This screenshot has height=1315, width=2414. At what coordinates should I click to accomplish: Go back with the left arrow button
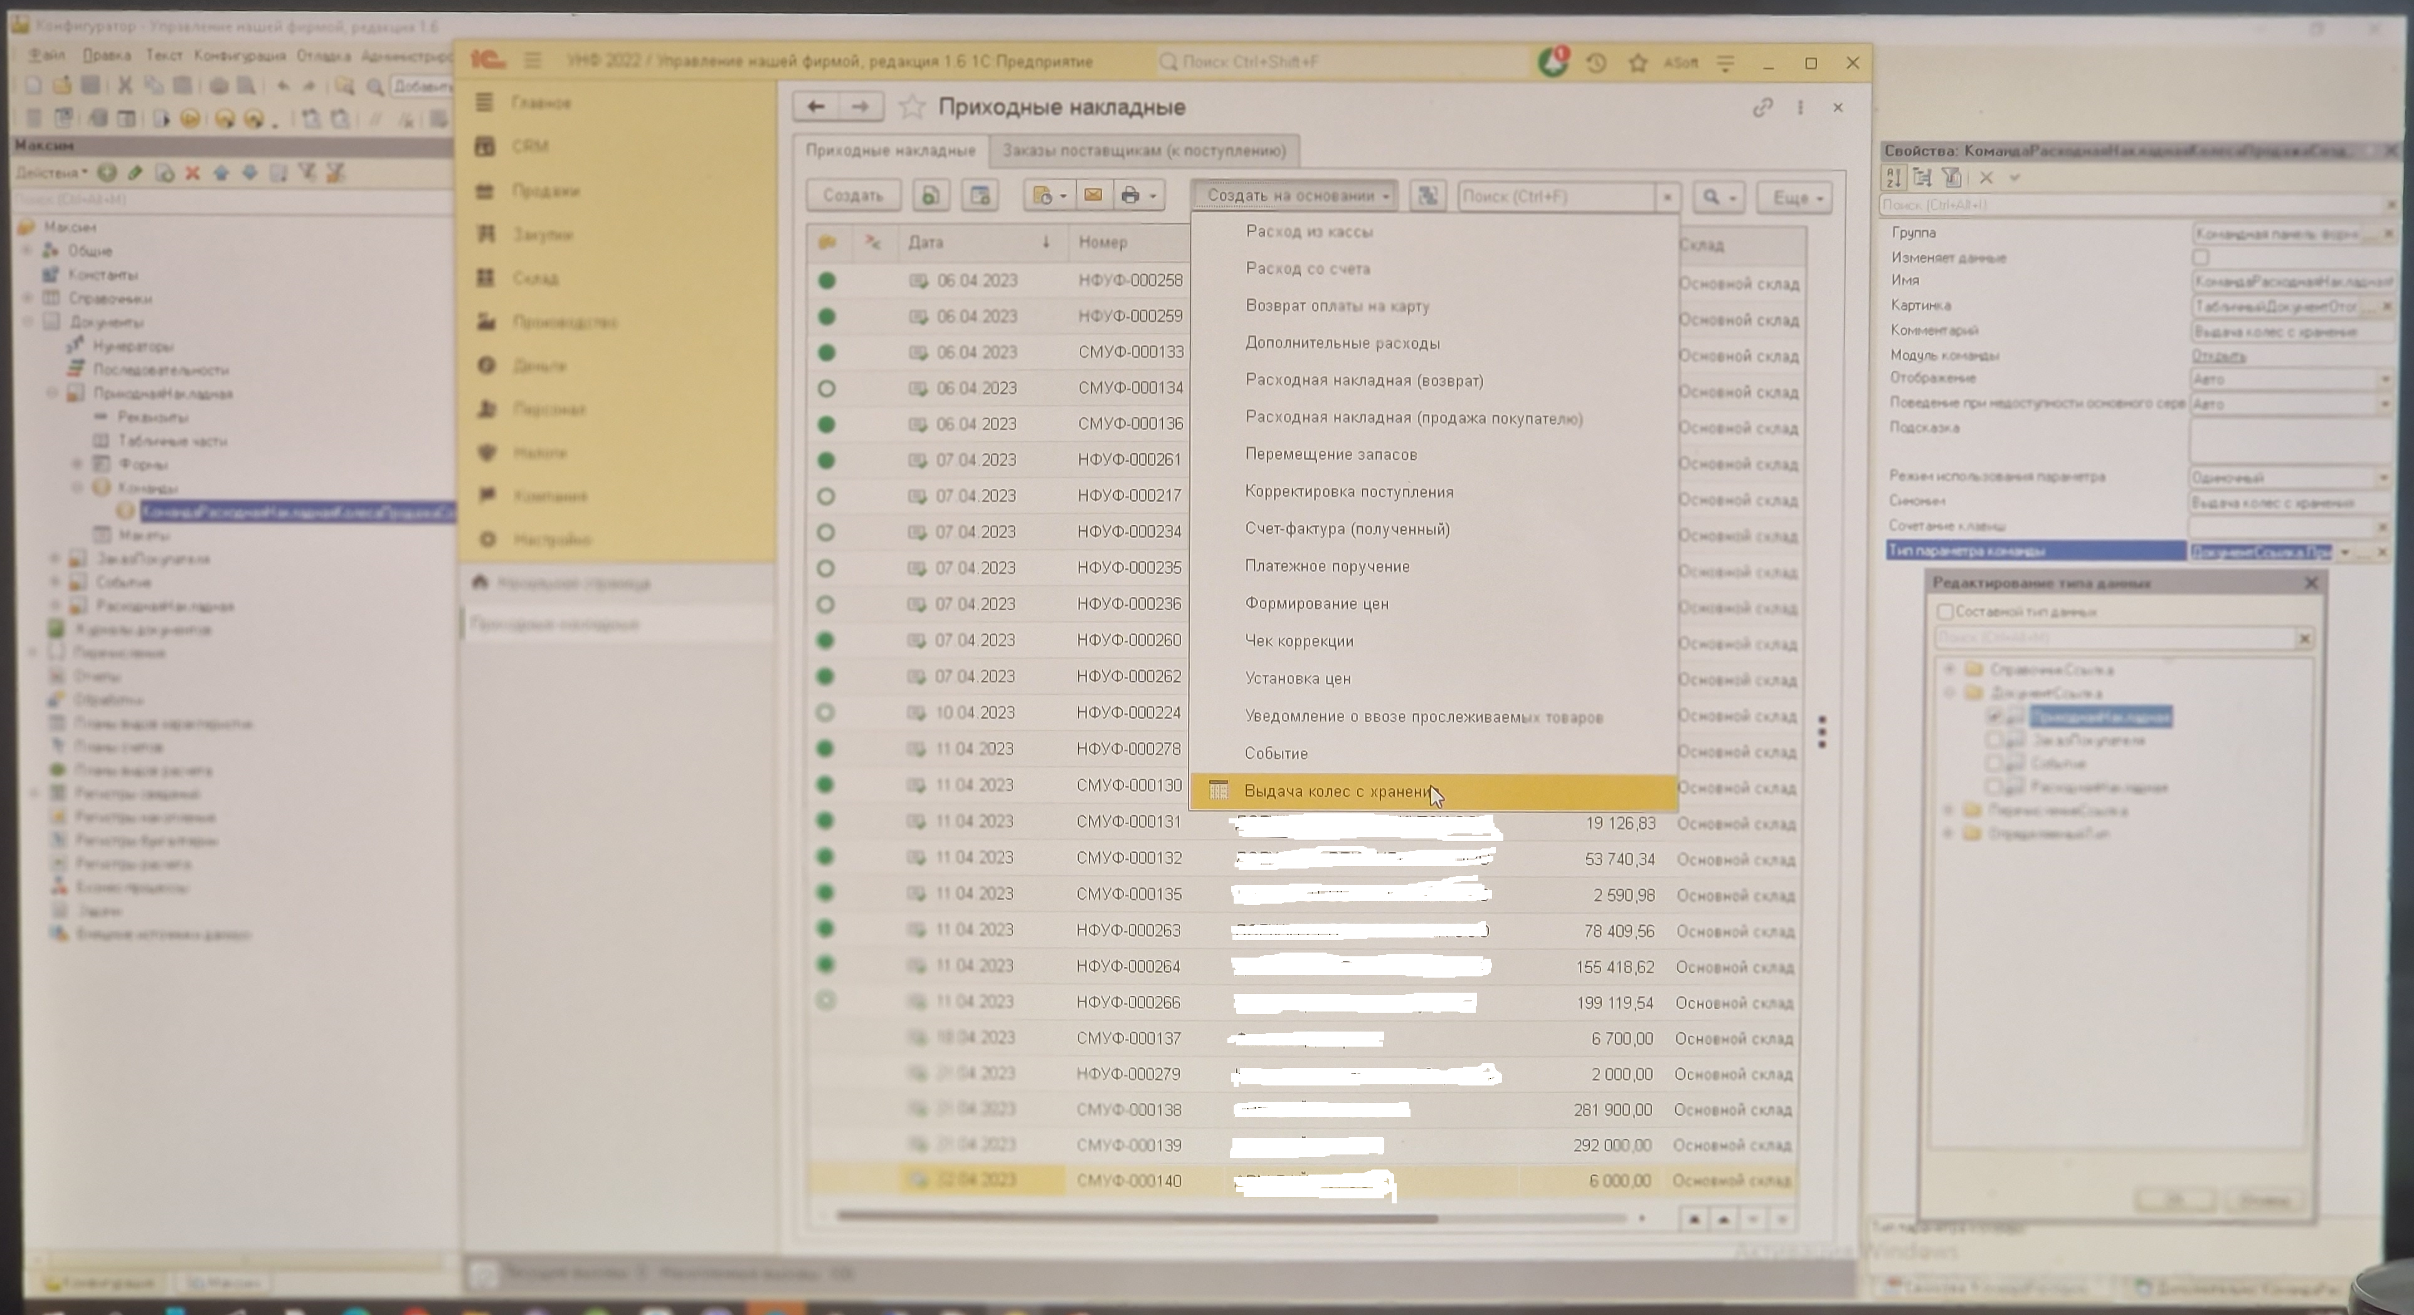coord(815,107)
